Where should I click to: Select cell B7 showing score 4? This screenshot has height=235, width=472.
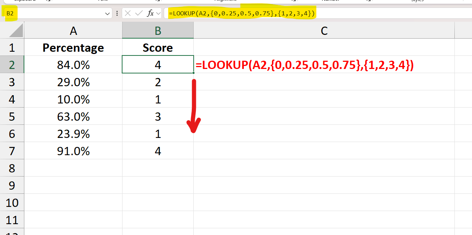158,151
